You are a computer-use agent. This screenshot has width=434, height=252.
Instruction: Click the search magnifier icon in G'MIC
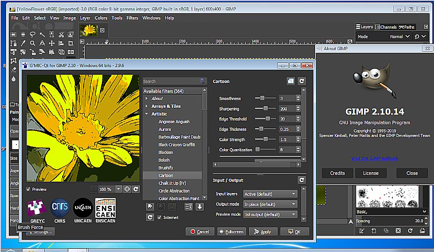[202, 81]
